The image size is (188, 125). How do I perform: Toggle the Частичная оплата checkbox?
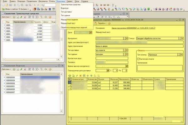[x=138, y=59]
